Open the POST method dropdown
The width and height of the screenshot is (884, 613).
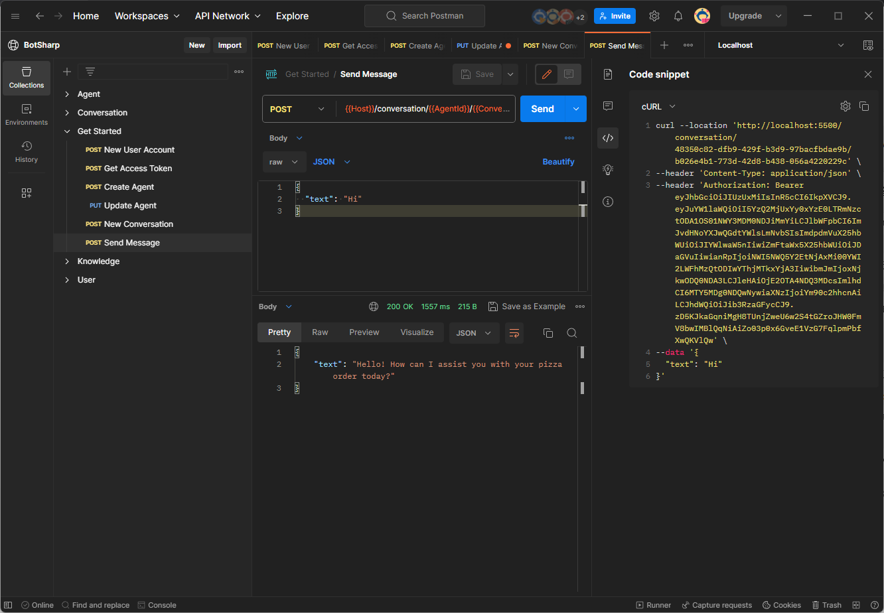coord(297,109)
